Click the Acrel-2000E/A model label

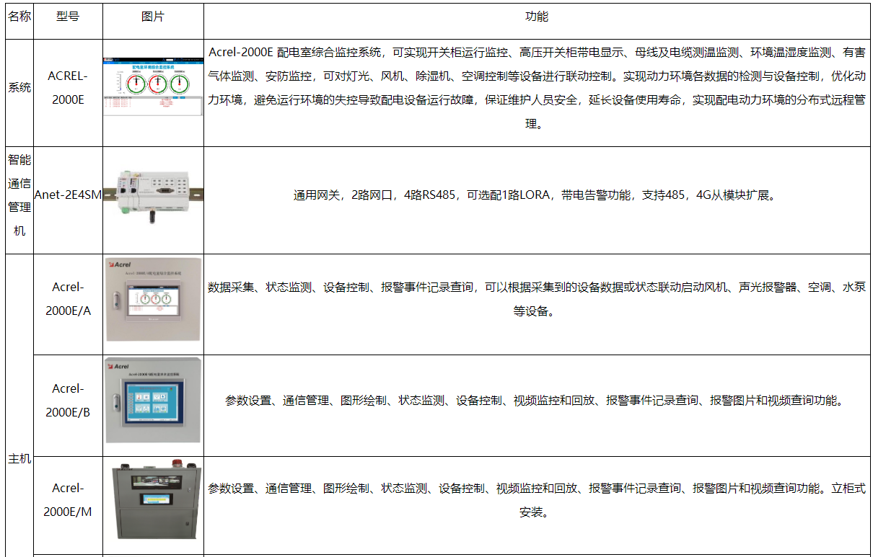coord(68,298)
